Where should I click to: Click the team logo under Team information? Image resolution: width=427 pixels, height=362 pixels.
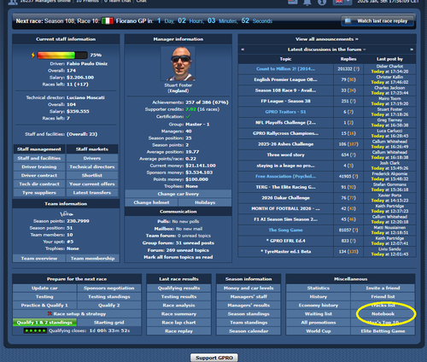(67, 213)
